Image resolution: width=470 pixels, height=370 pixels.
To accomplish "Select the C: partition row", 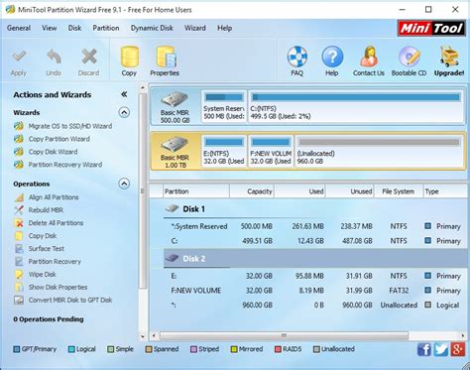I will tap(315, 241).
